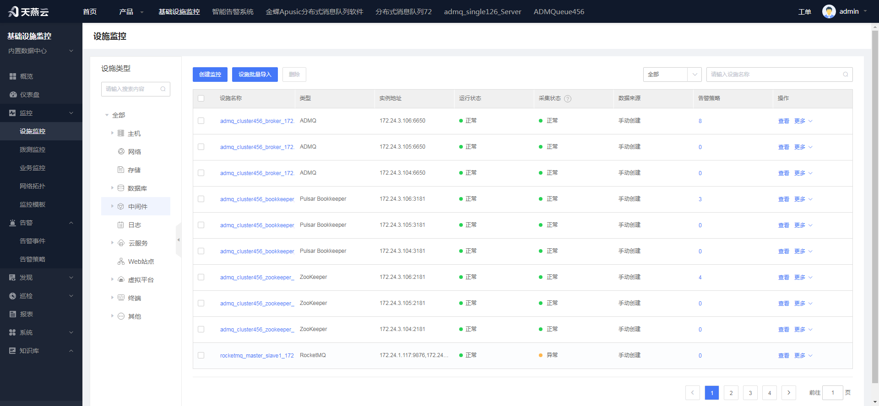Viewport: 879px width, 406px height.
Task: Switch to 智能告警系统 tab
Action: tap(233, 11)
